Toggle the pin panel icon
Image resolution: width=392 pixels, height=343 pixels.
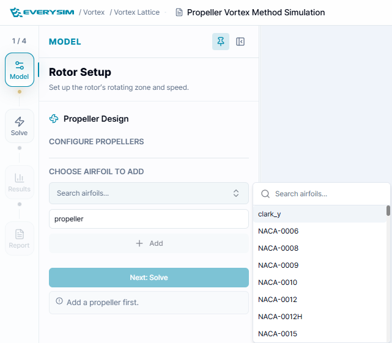(x=221, y=42)
